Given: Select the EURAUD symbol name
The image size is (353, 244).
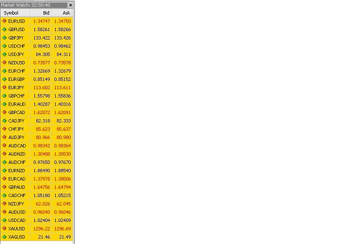Looking at the screenshot, I should (x=17, y=104).
